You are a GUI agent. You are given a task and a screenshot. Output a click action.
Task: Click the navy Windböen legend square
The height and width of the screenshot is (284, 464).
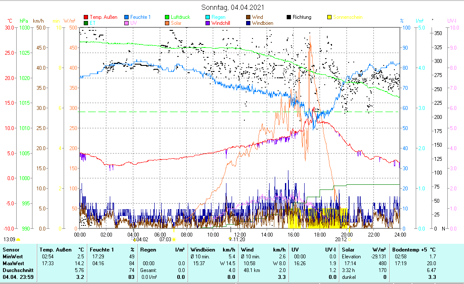[249, 23]
